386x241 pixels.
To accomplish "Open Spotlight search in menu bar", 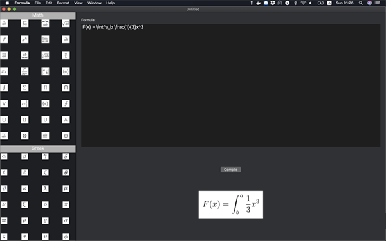I will [x=361, y=3].
